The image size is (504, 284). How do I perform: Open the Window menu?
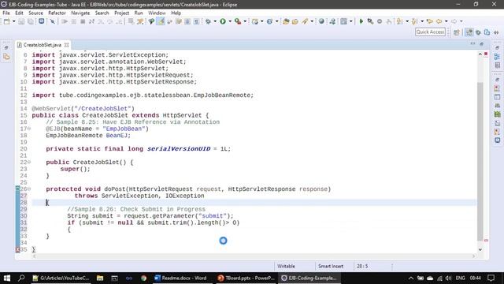point(157,13)
